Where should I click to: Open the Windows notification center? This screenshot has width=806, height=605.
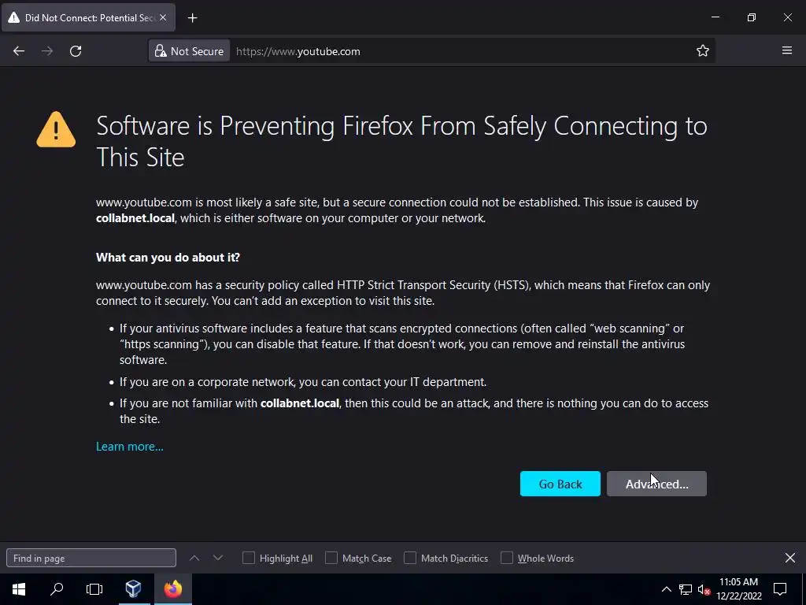780,589
